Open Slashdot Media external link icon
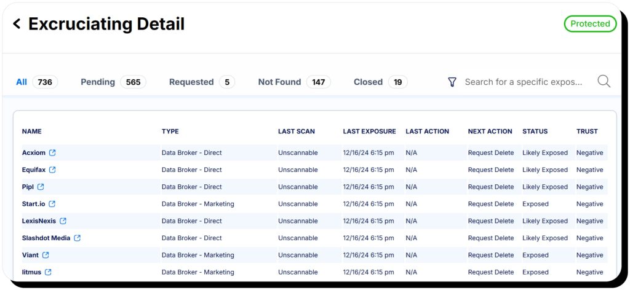This screenshot has height=290, width=630. point(77,238)
